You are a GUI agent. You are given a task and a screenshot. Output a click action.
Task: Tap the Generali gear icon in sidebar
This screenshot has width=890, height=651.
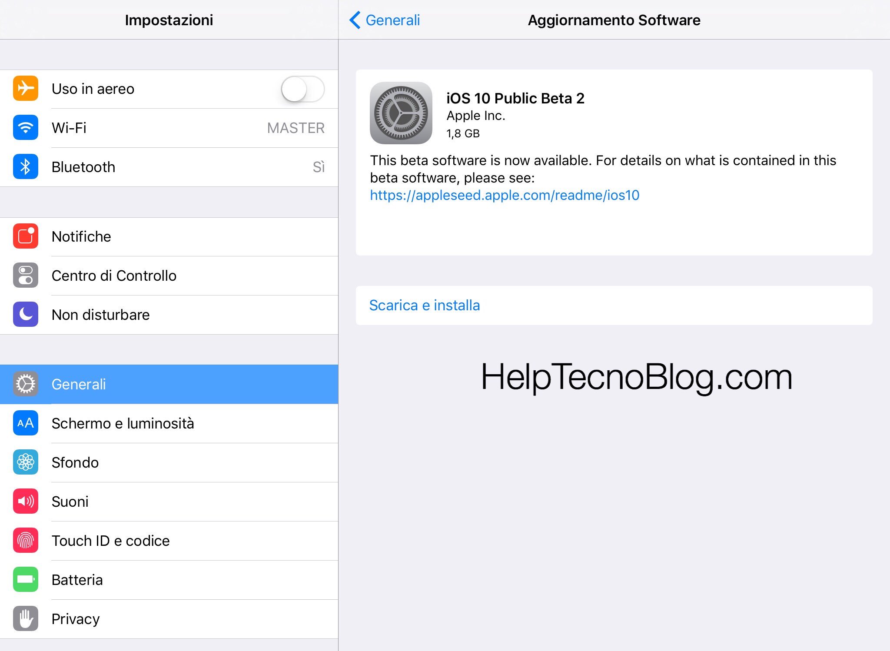26,384
